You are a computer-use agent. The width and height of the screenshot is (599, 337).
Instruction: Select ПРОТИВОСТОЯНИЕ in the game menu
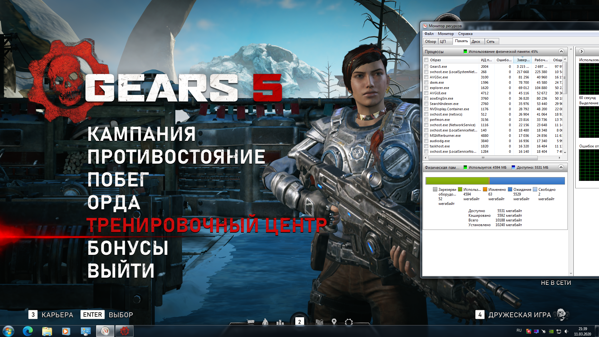[176, 157]
